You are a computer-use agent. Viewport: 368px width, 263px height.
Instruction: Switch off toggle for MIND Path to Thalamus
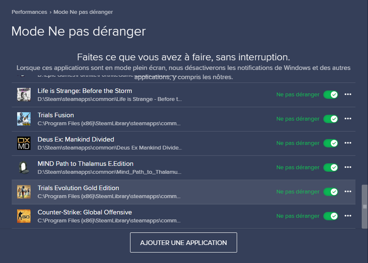click(x=330, y=168)
